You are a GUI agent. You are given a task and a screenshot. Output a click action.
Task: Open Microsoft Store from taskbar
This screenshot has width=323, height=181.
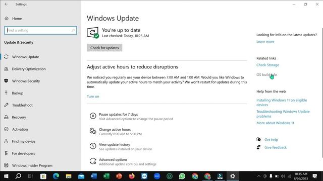(43, 176)
